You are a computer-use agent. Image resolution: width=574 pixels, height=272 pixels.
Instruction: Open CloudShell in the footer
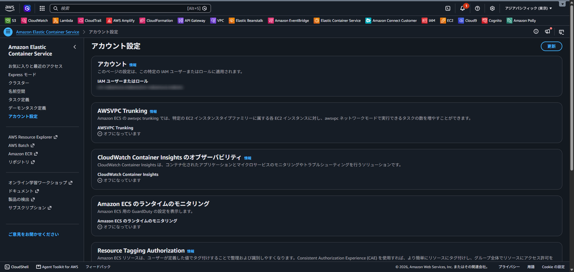tap(17, 267)
